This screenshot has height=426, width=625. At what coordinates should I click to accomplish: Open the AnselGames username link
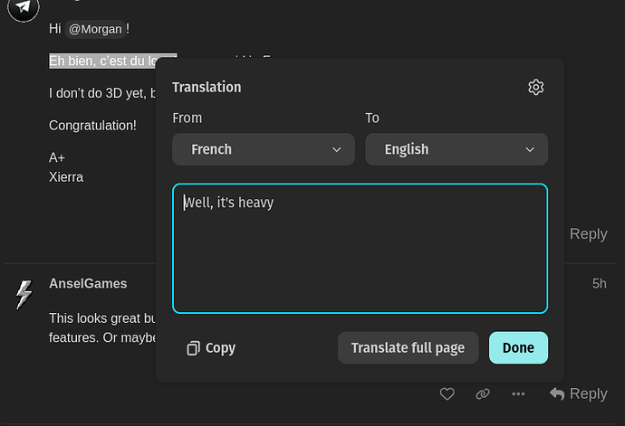coord(88,284)
